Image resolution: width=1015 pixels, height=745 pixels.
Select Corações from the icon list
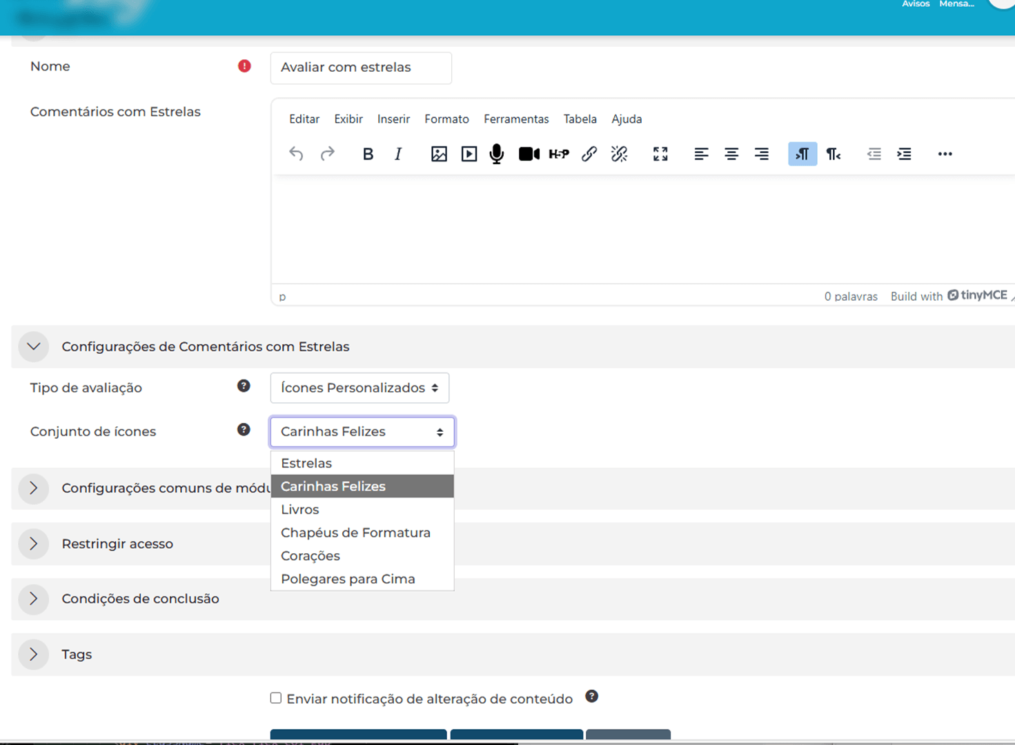[x=311, y=556]
